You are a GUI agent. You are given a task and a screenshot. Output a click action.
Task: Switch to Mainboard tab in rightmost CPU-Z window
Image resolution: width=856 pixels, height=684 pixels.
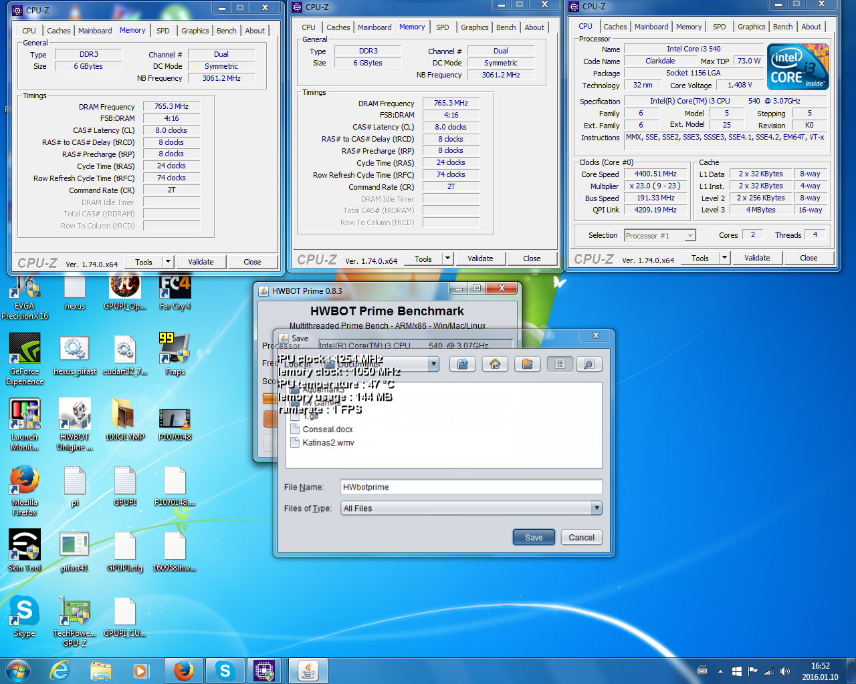(x=651, y=27)
